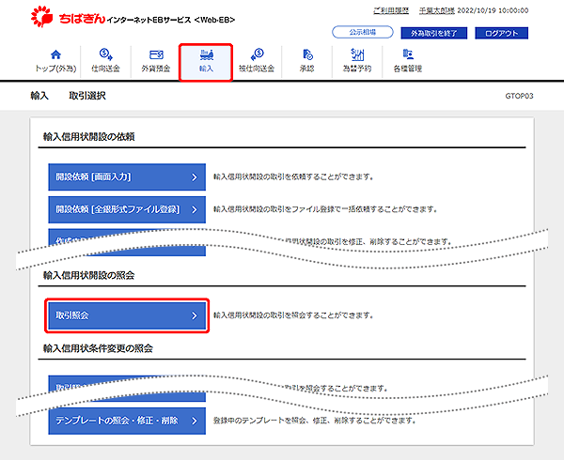Click the passbook icon above 外貨預金
This screenshot has width=564, height=460.
point(156,54)
